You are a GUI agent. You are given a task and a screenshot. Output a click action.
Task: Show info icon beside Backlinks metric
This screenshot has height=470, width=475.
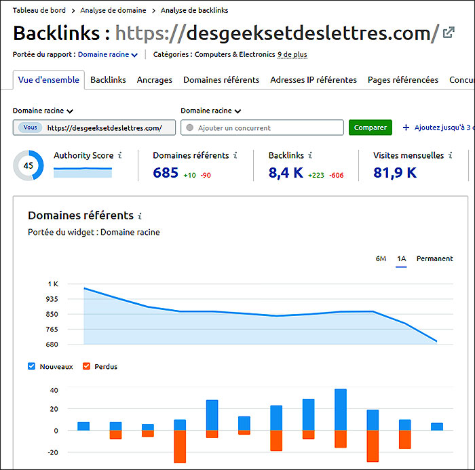point(310,155)
